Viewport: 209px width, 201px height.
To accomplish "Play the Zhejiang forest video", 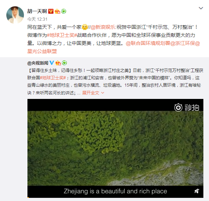I will point(115,148).
